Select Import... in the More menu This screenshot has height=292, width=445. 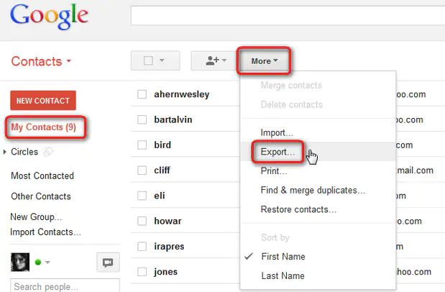point(277,133)
